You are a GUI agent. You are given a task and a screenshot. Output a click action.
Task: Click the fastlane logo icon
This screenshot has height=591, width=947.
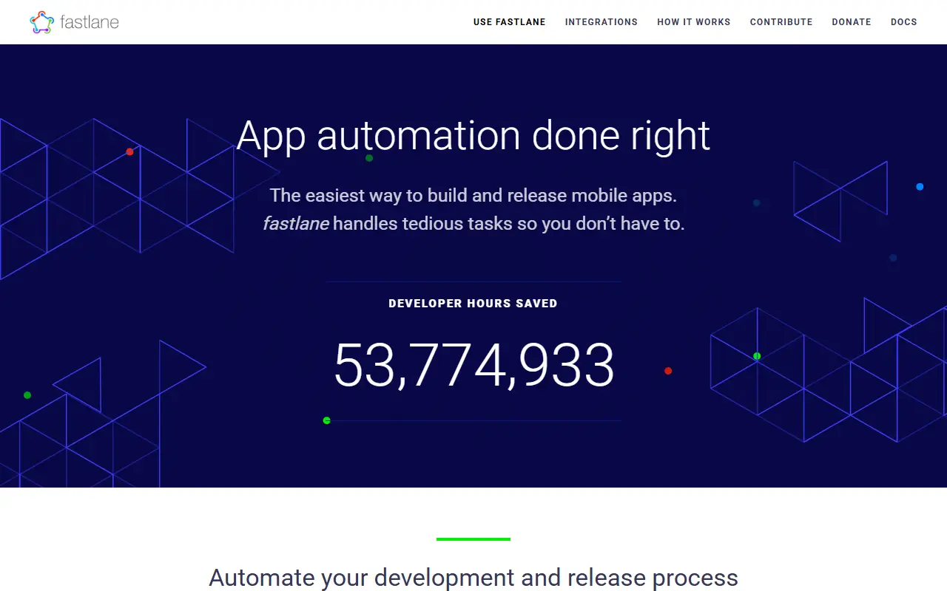coord(42,22)
